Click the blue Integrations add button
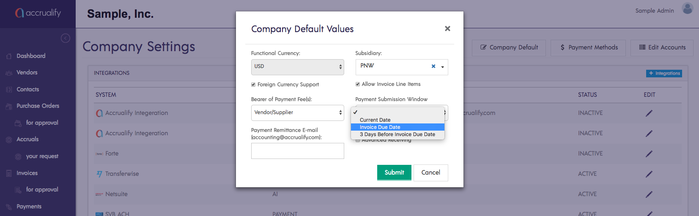The width and height of the screenshot is (699, 216). (x=664, y=74)
